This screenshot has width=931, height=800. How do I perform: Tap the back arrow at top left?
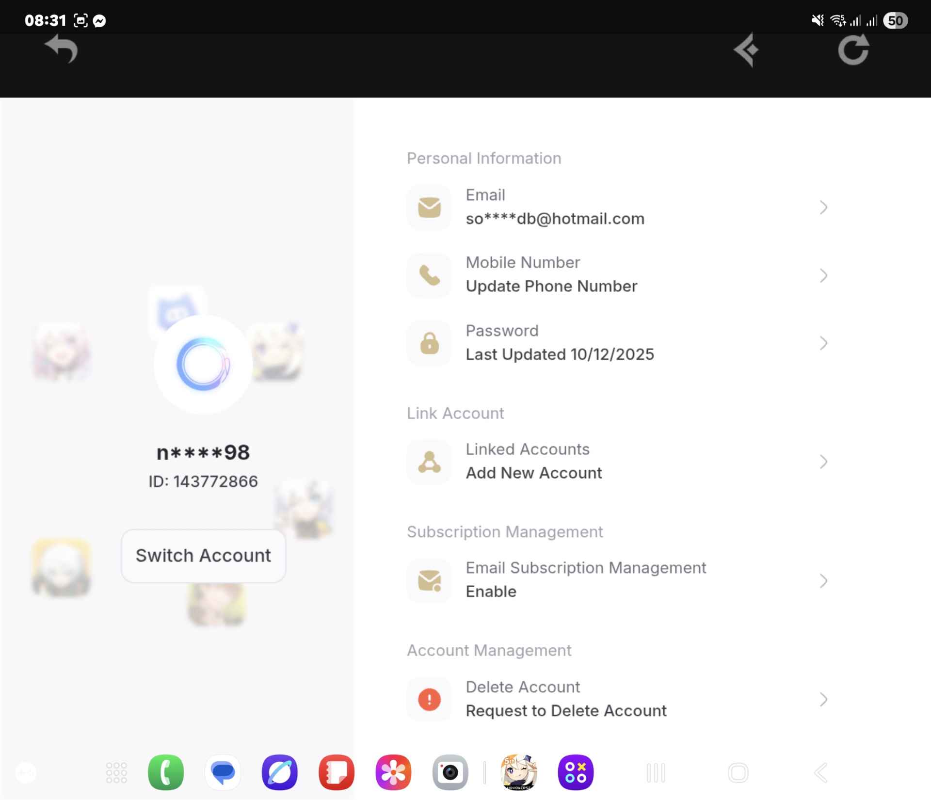point(61,48)
